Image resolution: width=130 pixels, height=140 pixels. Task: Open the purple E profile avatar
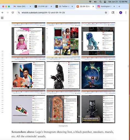click(x=121, y=13)
